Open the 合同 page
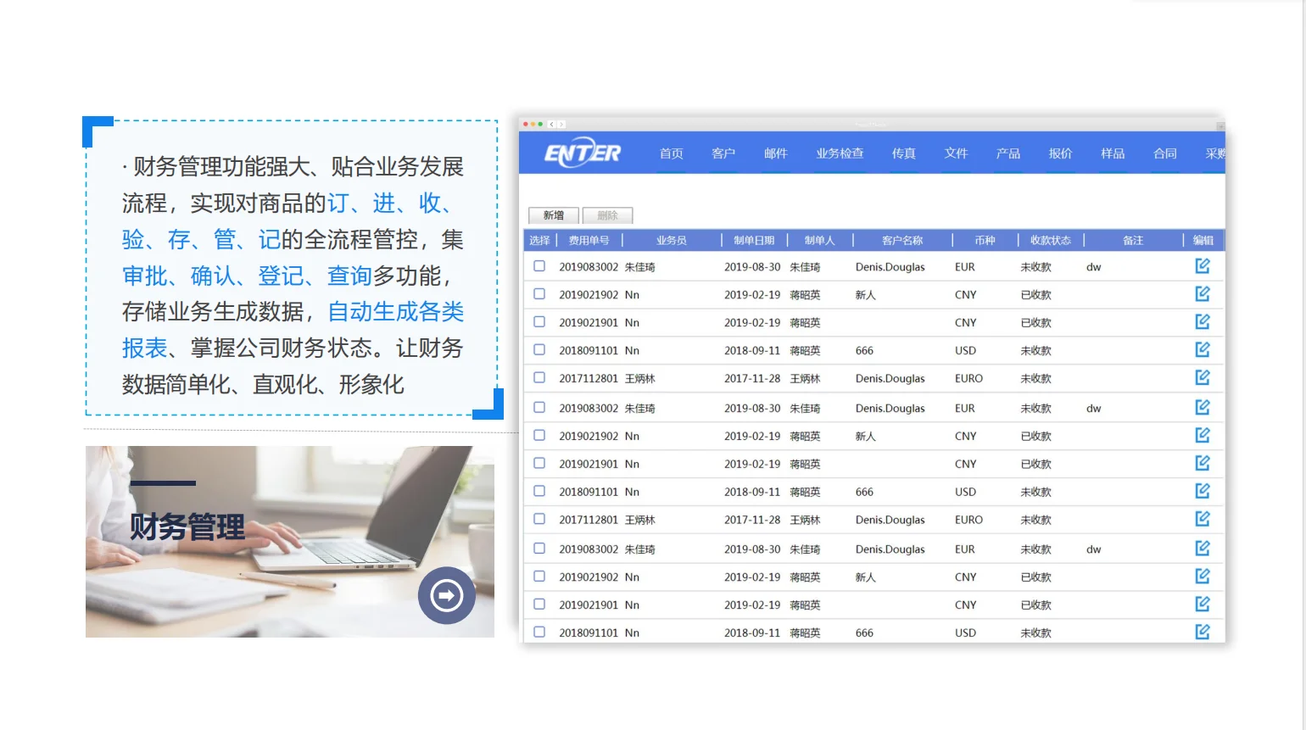Screen dimensions: 1306x730 [1164, 153]
